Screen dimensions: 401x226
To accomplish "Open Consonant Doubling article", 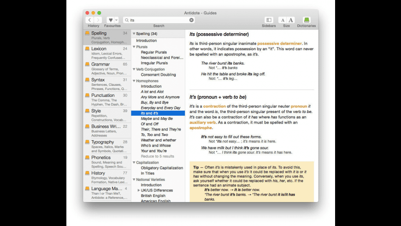I will coord(158,75).
